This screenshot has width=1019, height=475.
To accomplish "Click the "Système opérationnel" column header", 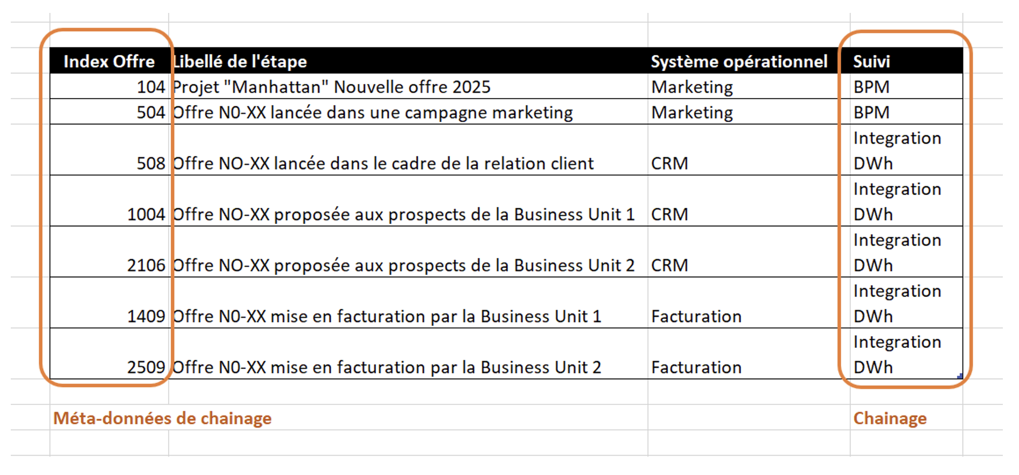I will coord(738,61).
